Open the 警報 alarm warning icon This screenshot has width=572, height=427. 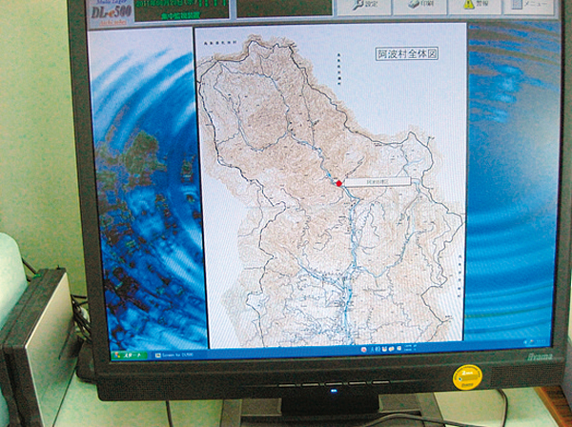[474, 5]
